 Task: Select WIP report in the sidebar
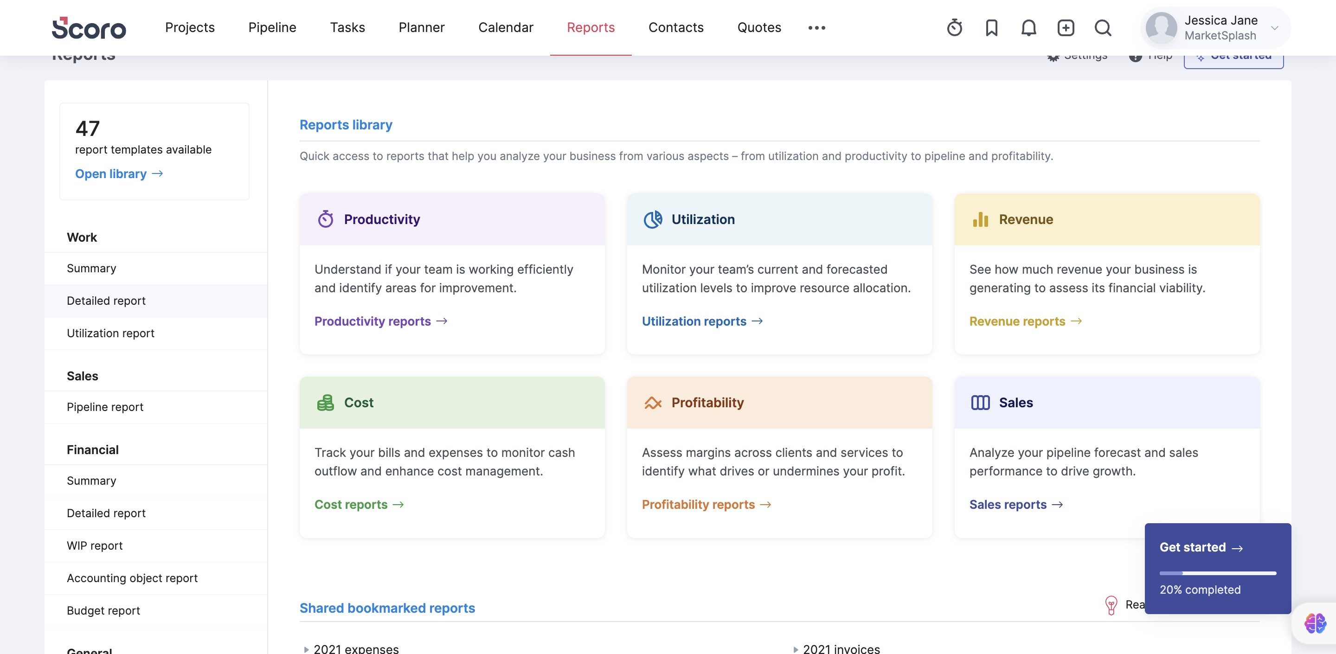point(94,545)
